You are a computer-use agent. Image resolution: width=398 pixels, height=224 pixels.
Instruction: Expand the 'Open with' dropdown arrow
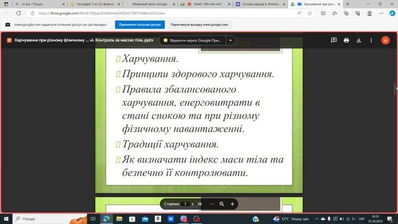click(x=231, y=40)
